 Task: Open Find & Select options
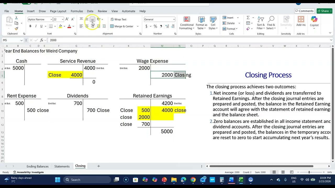click(x=271, y=23)
